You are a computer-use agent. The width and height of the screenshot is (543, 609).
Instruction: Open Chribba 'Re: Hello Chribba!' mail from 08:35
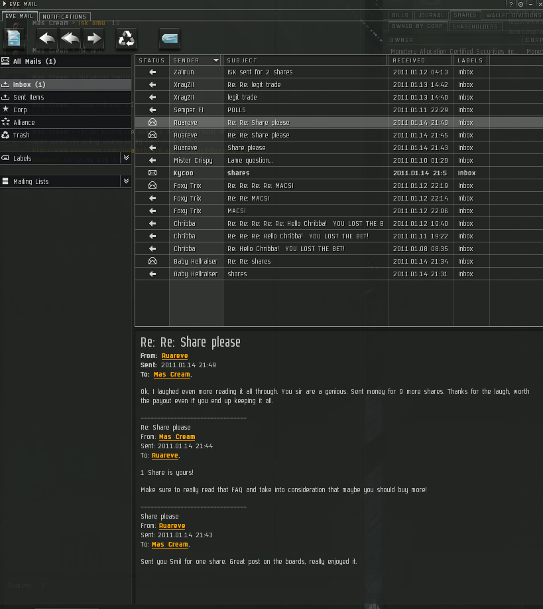point(339,249)
